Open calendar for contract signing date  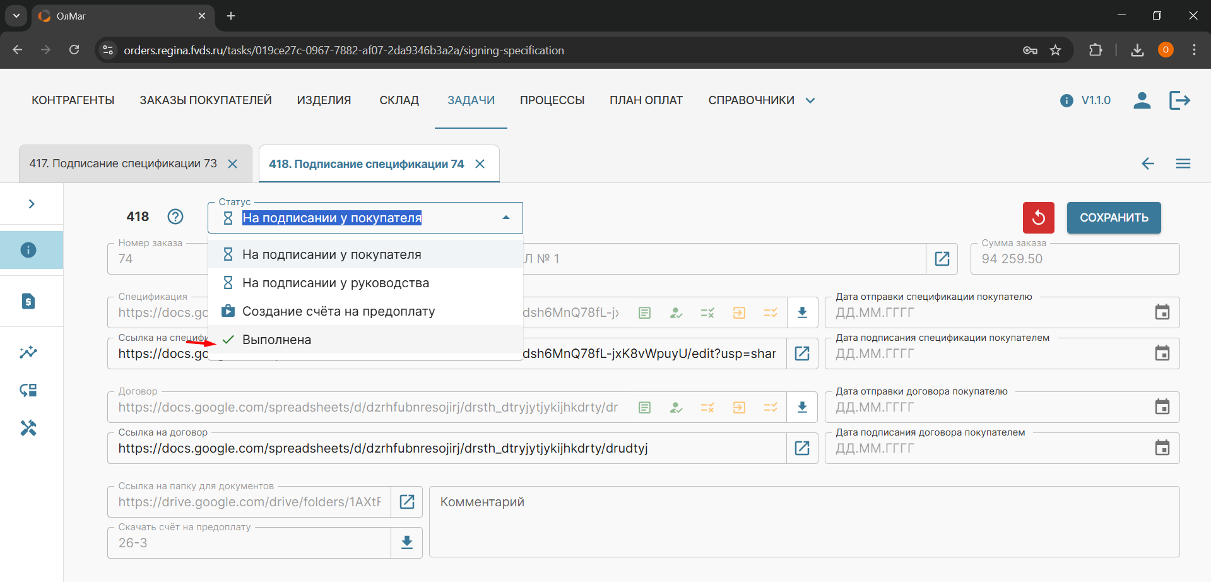1162,448
